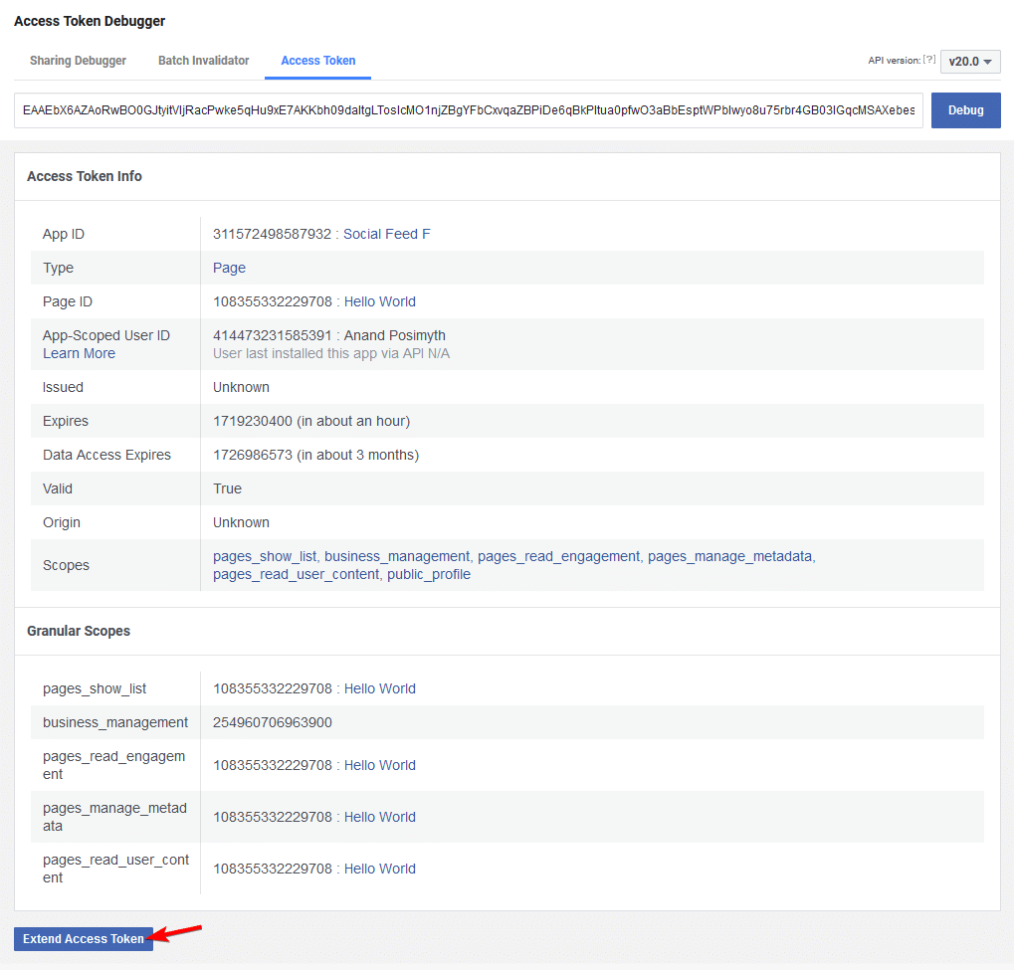Click the Extend Access Token button
The image size is (1014, 970).
click(84, 939)
